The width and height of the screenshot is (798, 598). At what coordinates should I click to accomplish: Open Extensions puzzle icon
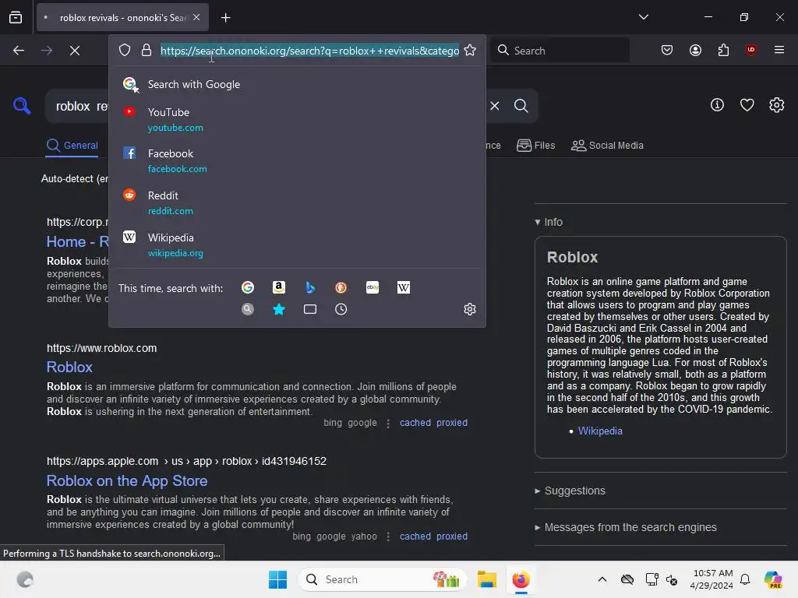pyautogui.click(x=723, y=50)
